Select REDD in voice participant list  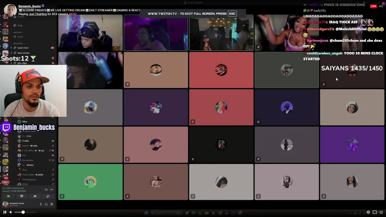[x=25, y=184]
